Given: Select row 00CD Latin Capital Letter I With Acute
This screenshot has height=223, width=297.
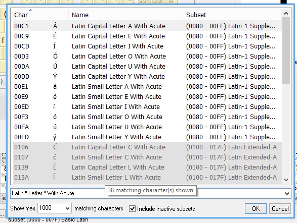Looking at the screenshot, I should 147,46.
